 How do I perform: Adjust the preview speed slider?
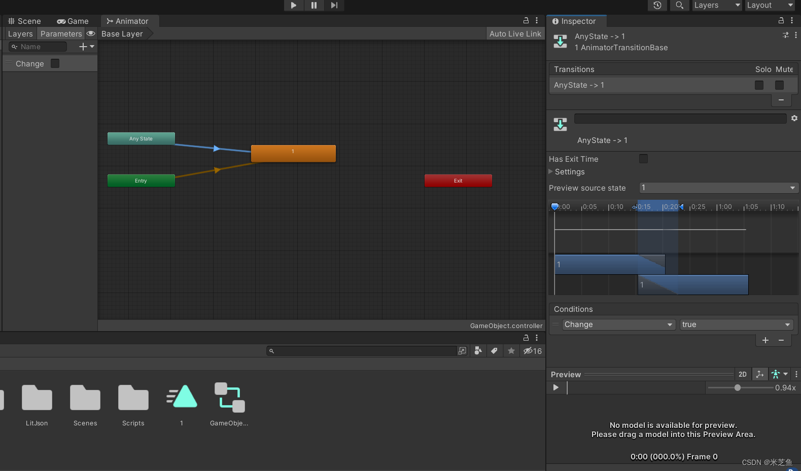point(738,388)
